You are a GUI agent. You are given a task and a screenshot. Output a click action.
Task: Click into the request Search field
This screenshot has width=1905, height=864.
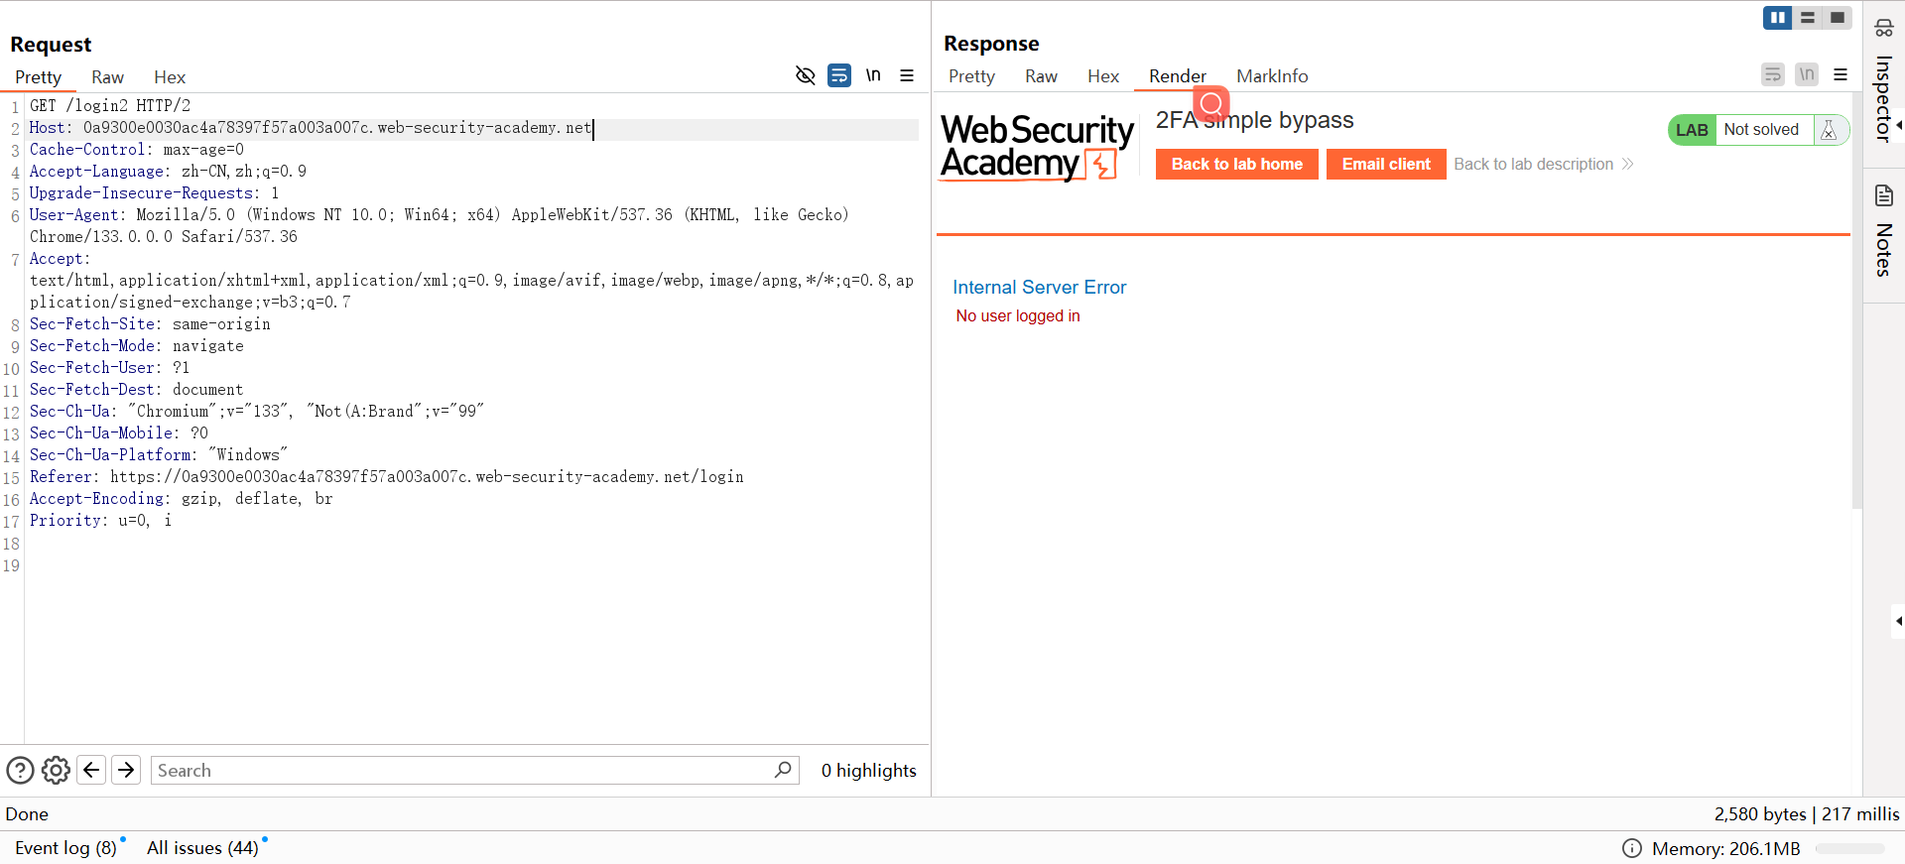(461, 771)
